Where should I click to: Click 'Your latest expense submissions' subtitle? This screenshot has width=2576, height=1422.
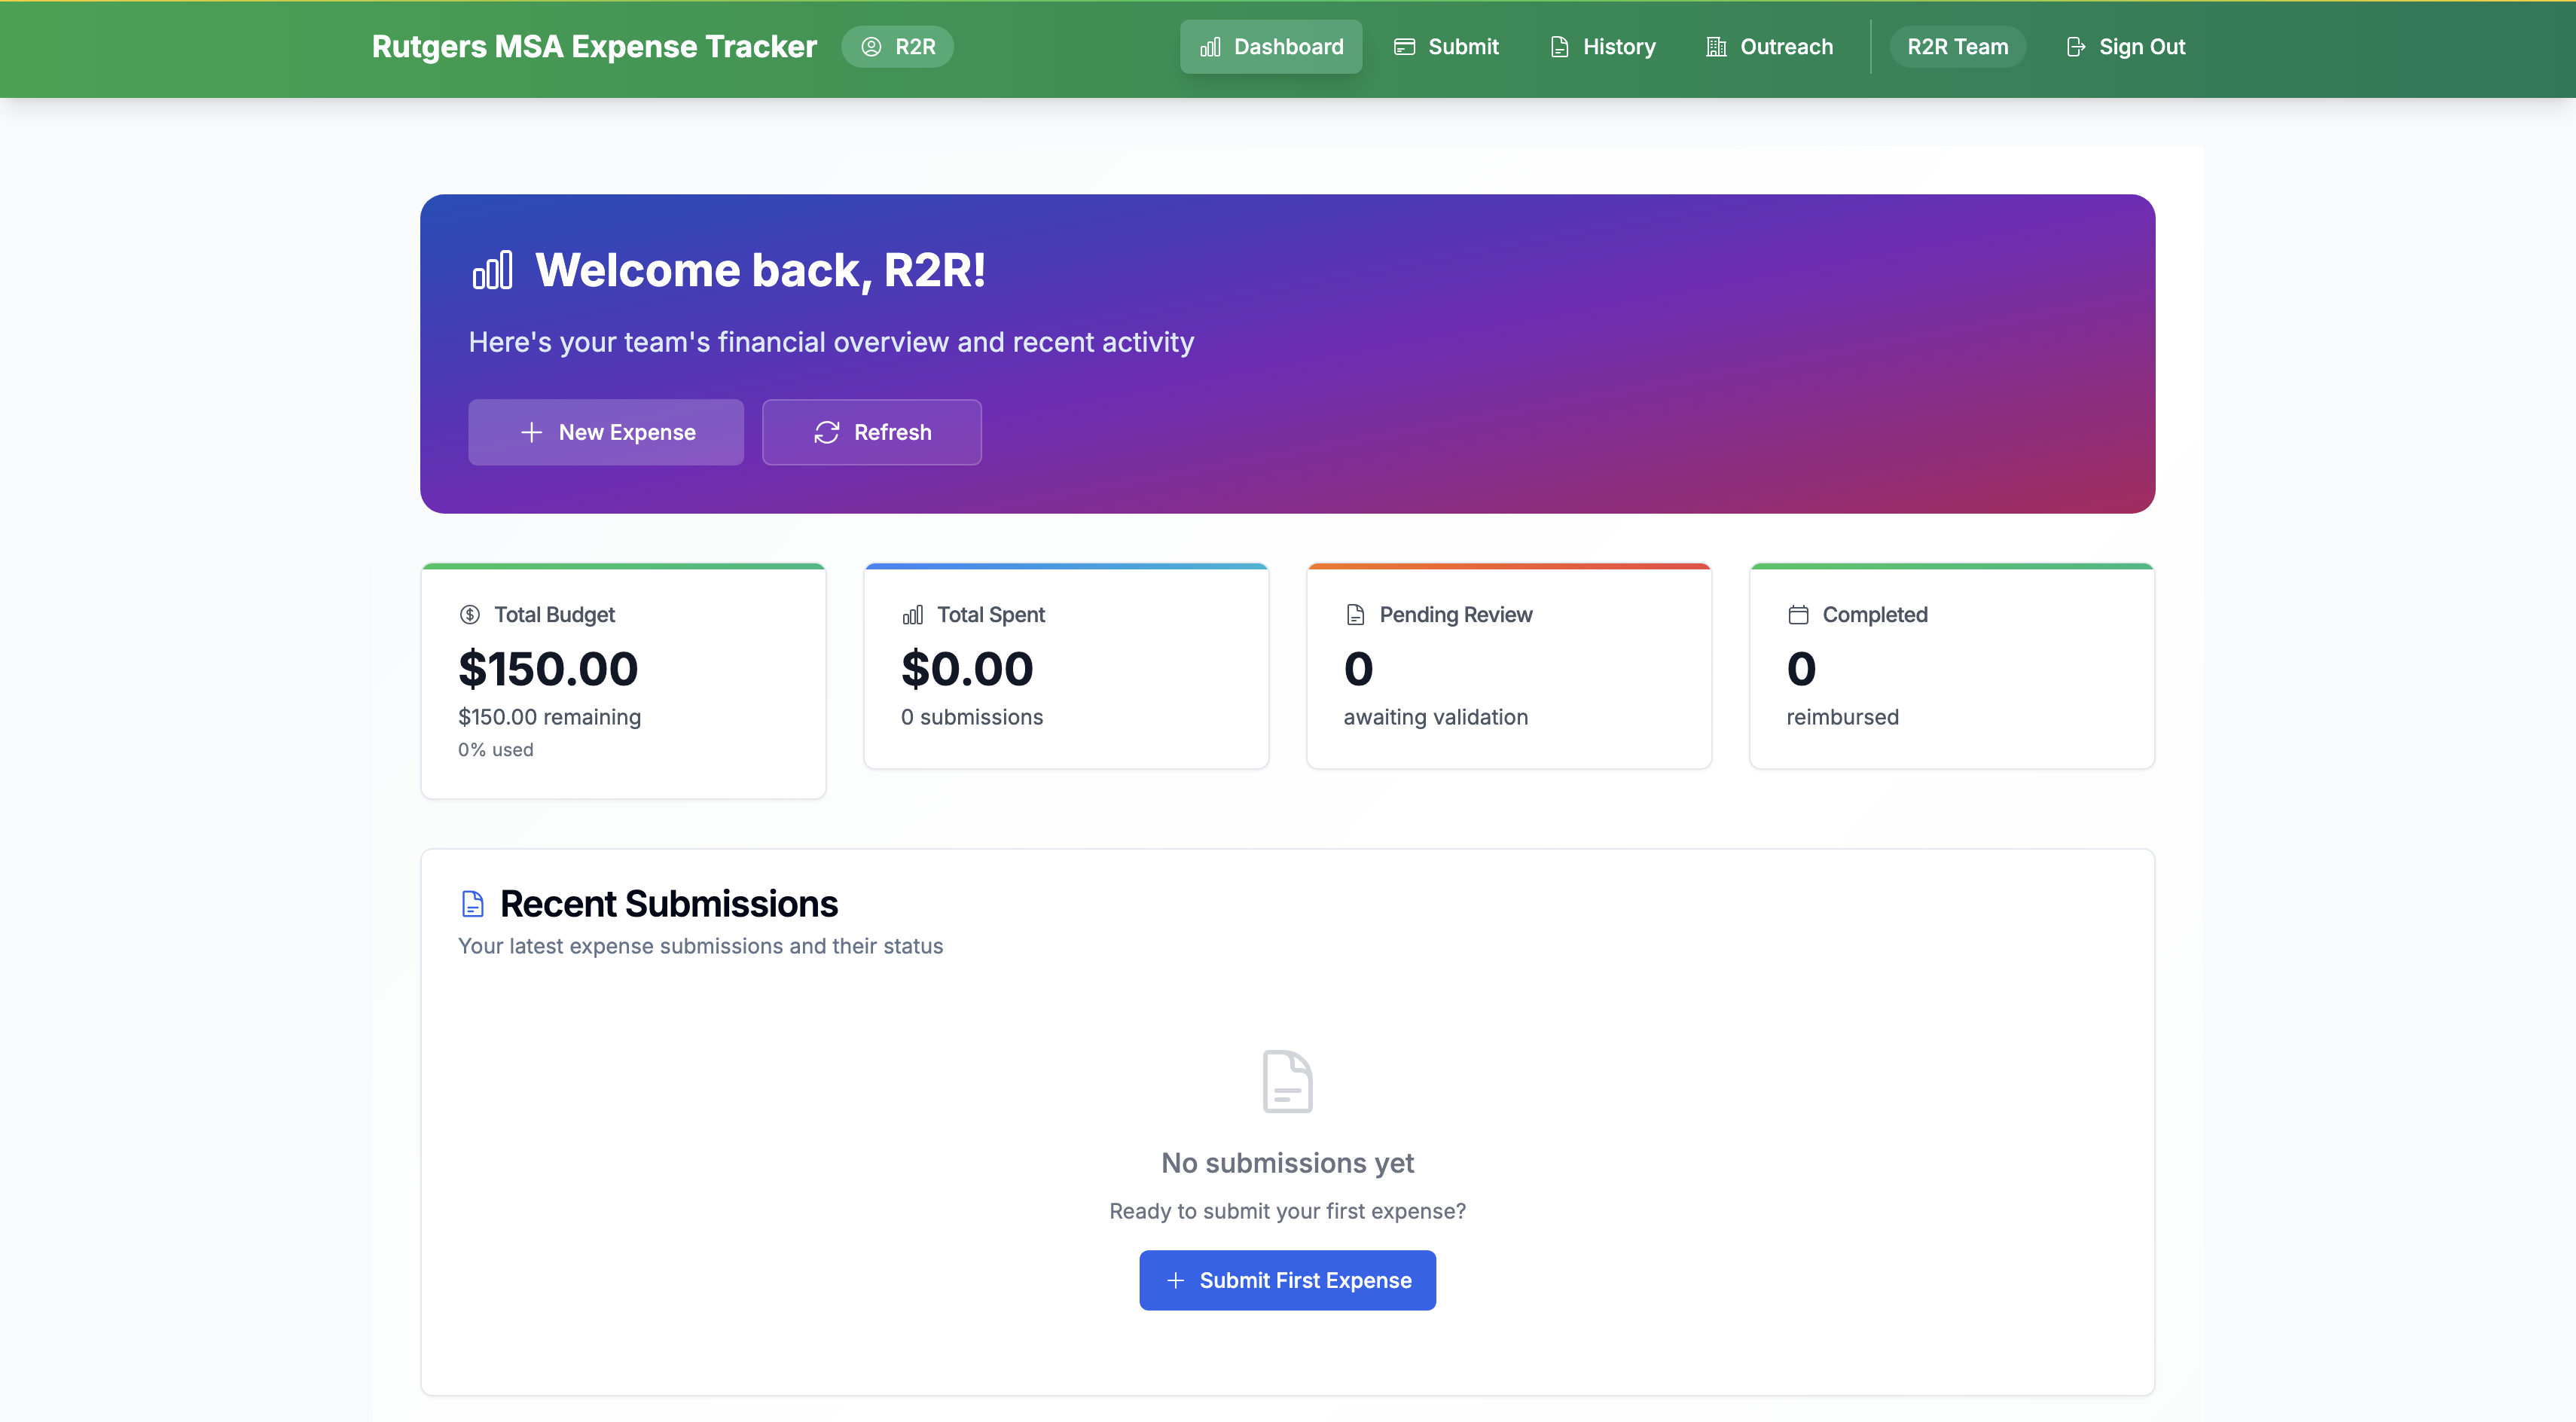coord(700,946)
